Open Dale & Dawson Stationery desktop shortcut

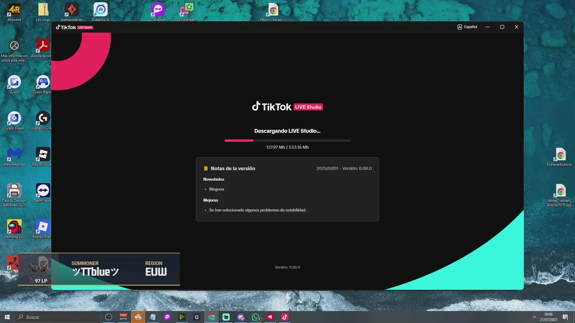coord(14,195)
